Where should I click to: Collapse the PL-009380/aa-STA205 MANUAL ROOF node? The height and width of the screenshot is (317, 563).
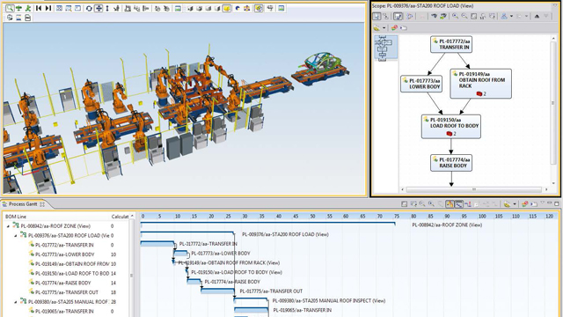pos(16,302)
